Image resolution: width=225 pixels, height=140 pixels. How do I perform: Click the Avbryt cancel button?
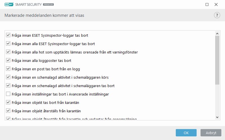211,133
